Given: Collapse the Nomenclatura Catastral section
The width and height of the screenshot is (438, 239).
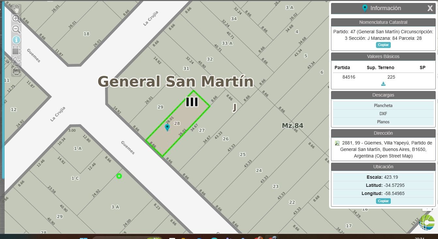Looking at the screenshot, I should coord(383,22).
